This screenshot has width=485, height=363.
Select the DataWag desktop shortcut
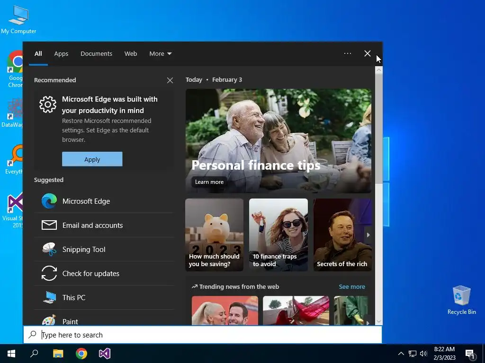(x=12, y=112)
